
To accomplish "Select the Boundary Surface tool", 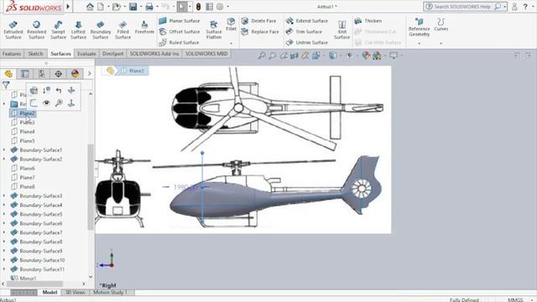I will coord(101,29).
